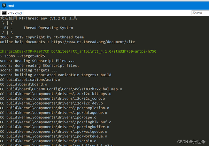Click the 2006 - 2019 Copyright line
Viewport: 209px width, 146px height.
point(42,37)
